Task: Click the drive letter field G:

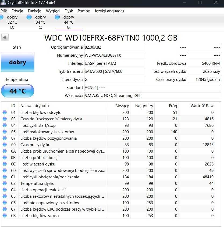Action: tap(114, 80)
